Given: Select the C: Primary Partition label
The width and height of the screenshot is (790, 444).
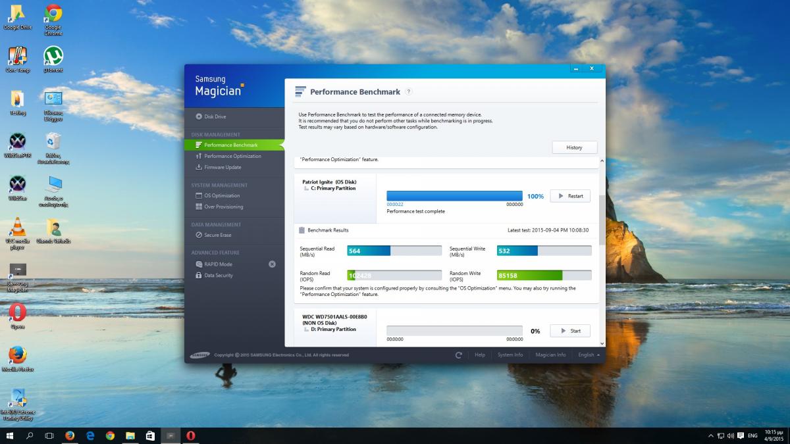Looking at the screenshot, I should [x=333, y=188].
